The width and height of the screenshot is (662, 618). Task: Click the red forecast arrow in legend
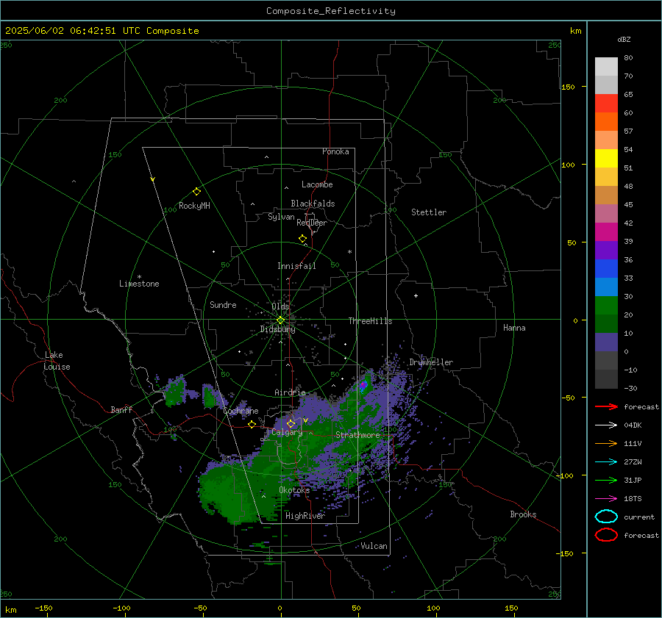[606, 406]
